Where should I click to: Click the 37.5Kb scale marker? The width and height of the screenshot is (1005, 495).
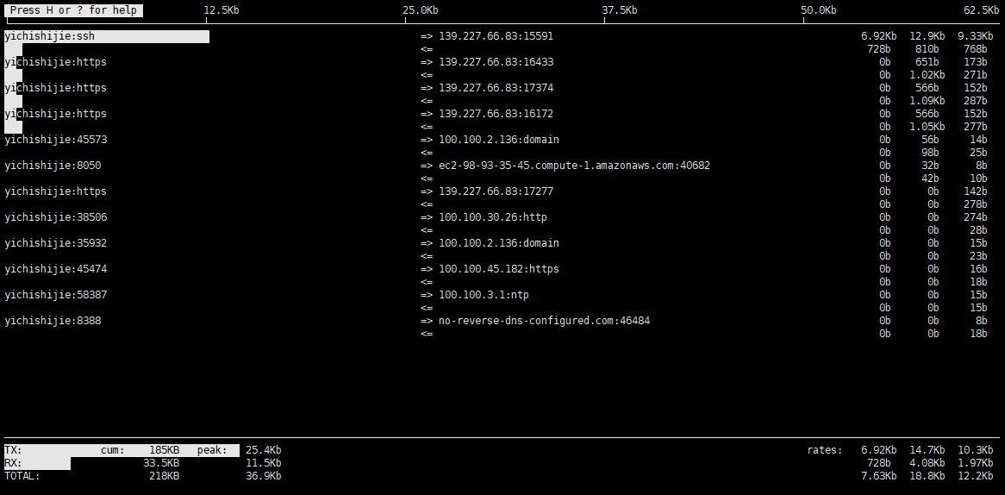click(x=620, y=10)
